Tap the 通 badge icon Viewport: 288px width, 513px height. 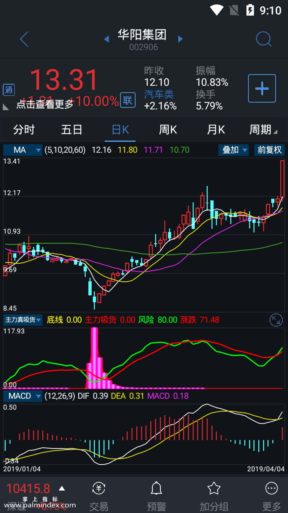[x=9, y=90]
